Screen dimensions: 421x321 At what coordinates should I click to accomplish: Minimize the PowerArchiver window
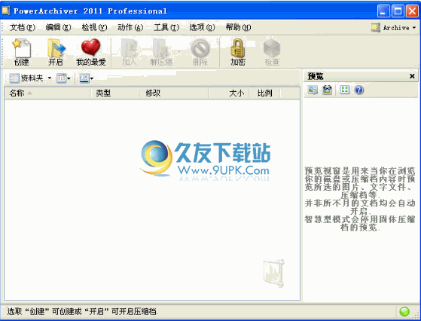tap(383, 11)
